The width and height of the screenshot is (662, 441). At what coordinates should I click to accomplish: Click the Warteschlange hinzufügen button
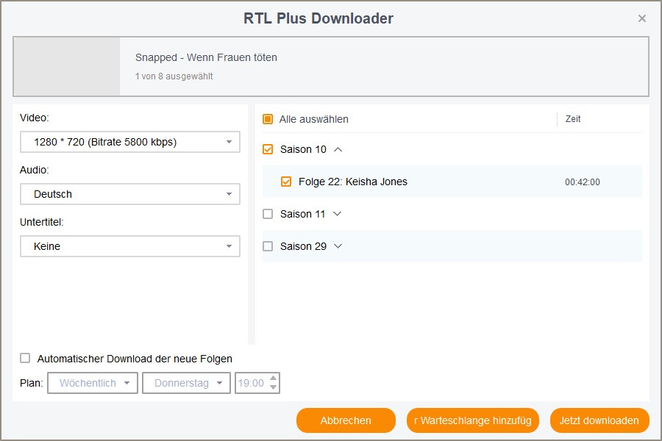point(473,420)
